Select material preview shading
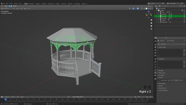This screenshot has width=186, height=105. [x=148, y=8]
